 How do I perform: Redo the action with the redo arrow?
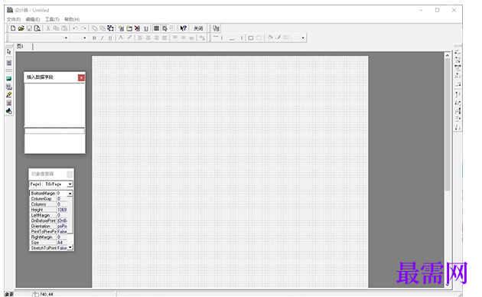click(83, 28)
